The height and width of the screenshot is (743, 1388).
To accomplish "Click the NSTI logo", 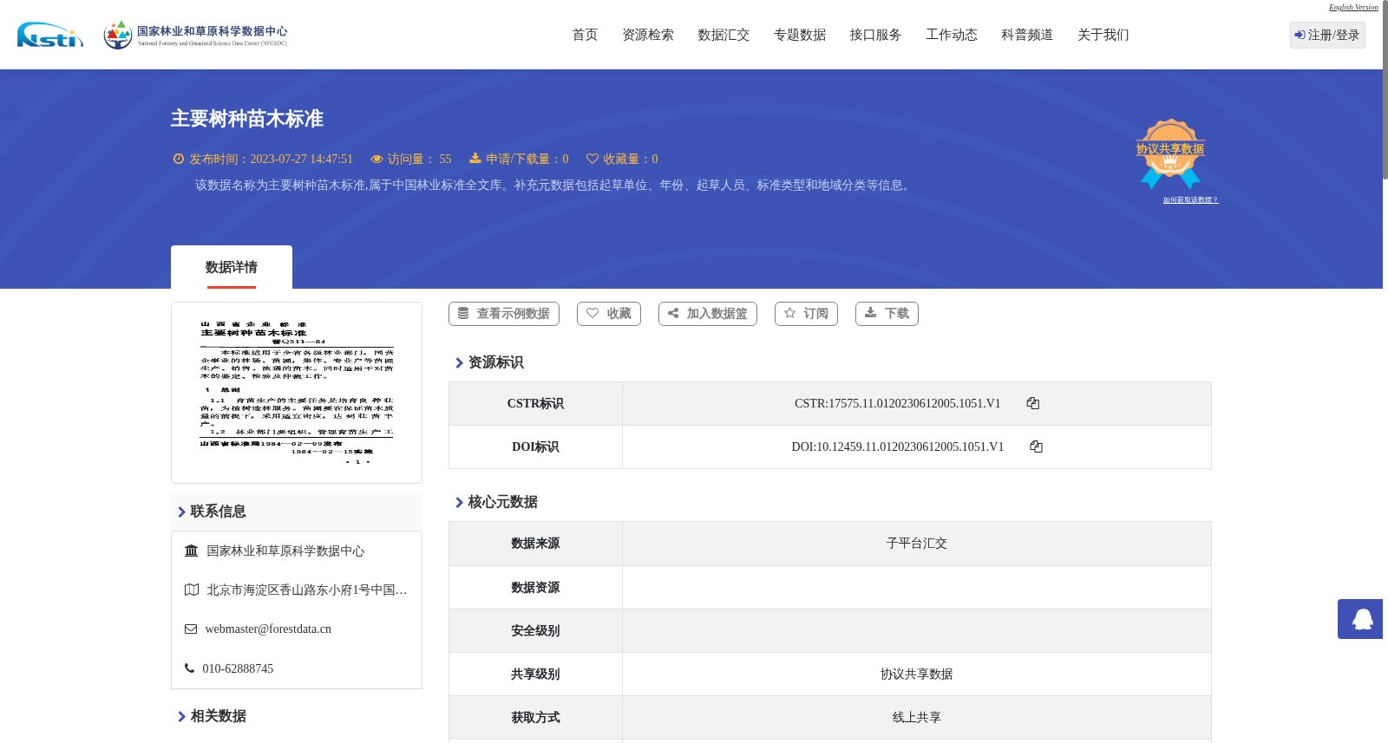I will tap(50, 35).
